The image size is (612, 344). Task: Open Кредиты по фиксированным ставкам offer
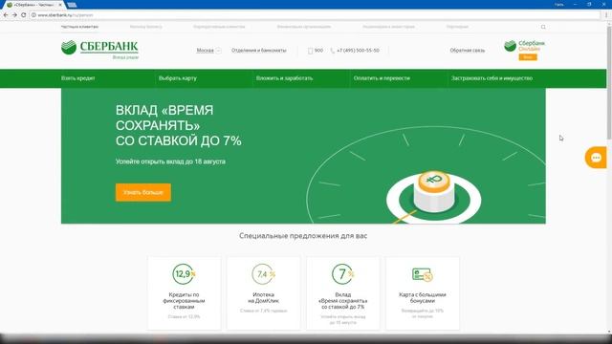(184, 293)
